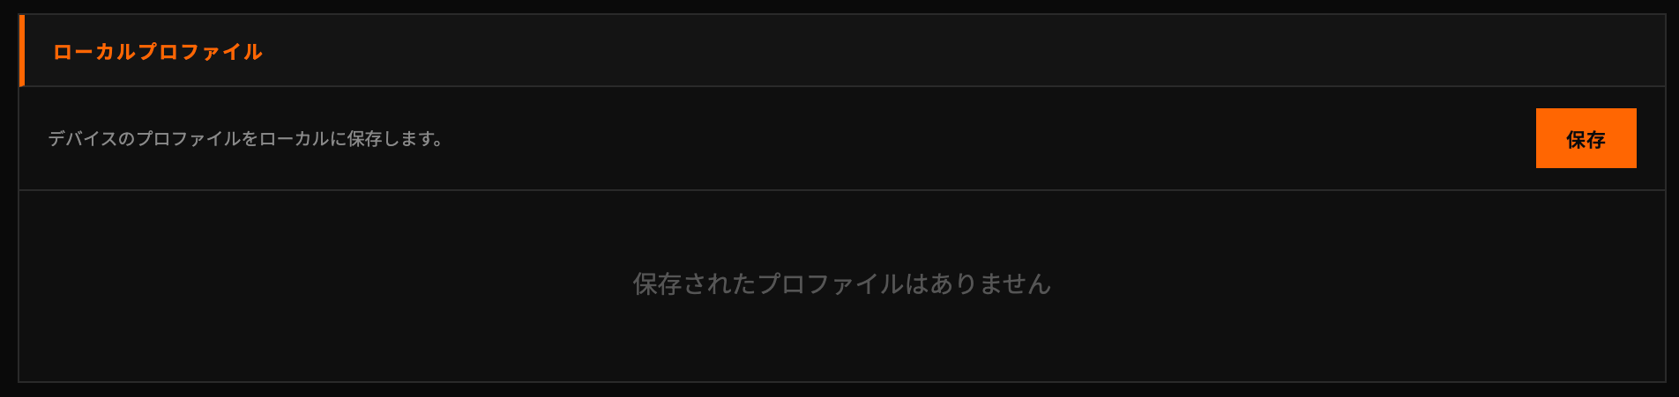Click the blank space left of 保存 button
Screen dimensions: 1679x397
[x=988, y=138]
